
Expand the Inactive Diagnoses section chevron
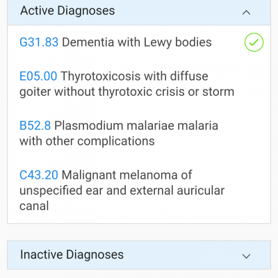coord(246,256)
